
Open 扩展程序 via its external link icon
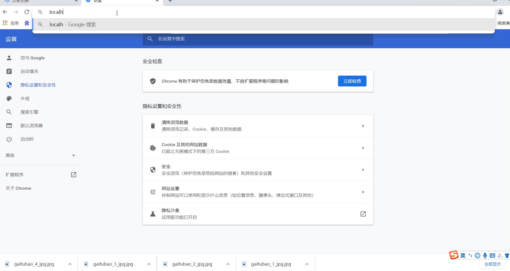(x=74, y=175)
